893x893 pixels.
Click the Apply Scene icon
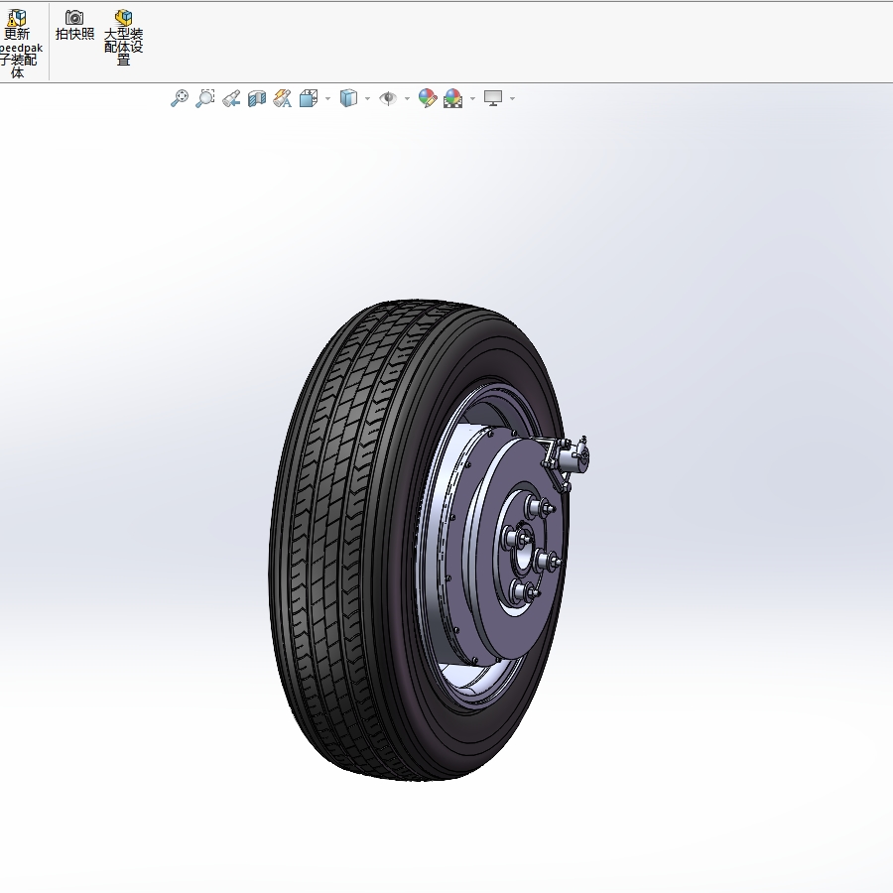coord(452,98)
